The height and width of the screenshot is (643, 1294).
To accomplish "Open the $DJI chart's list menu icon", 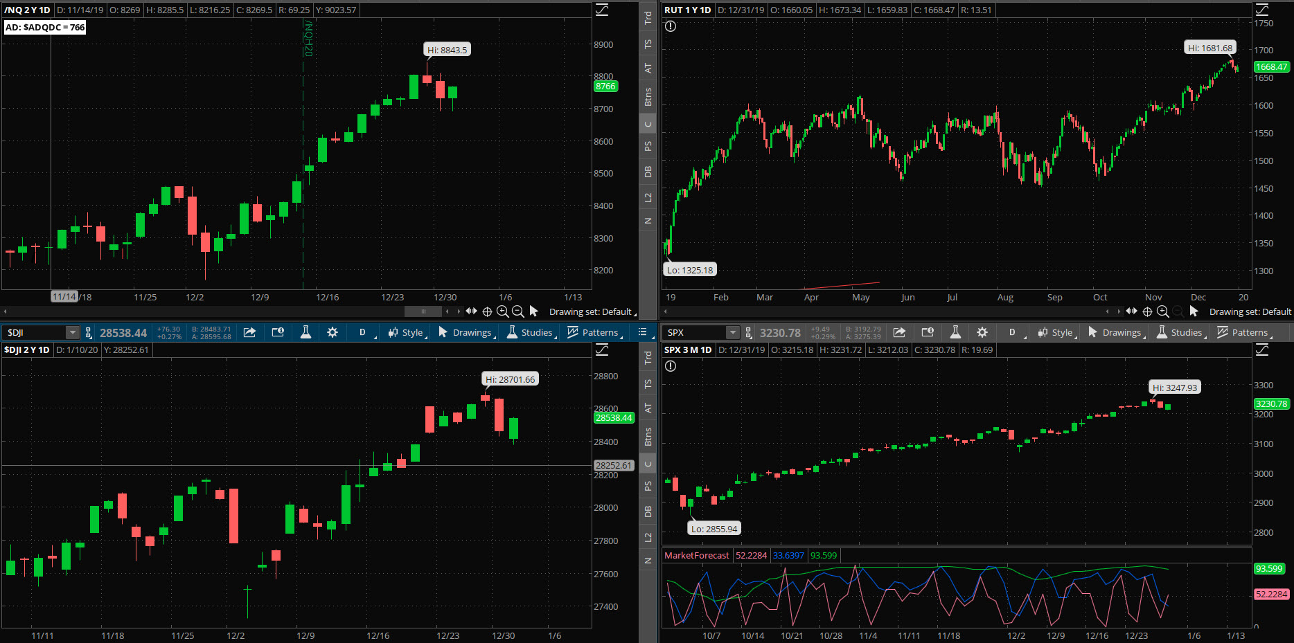I will 642,332.
